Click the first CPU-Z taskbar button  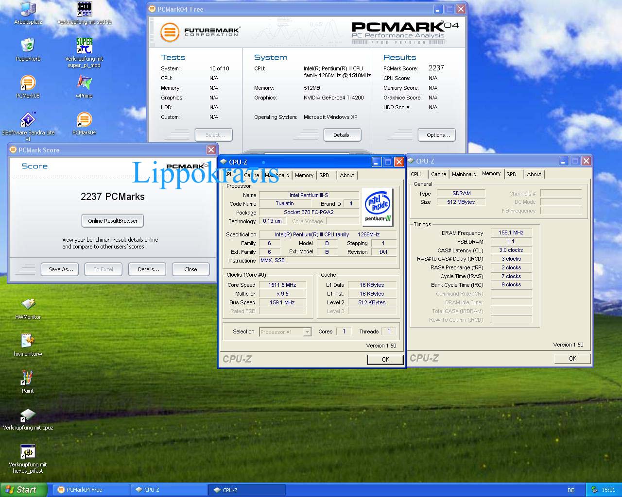coord(169,490)
